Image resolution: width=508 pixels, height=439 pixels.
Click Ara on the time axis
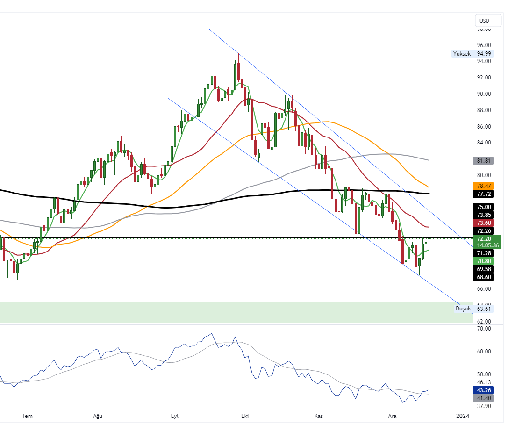pos(392,416)
